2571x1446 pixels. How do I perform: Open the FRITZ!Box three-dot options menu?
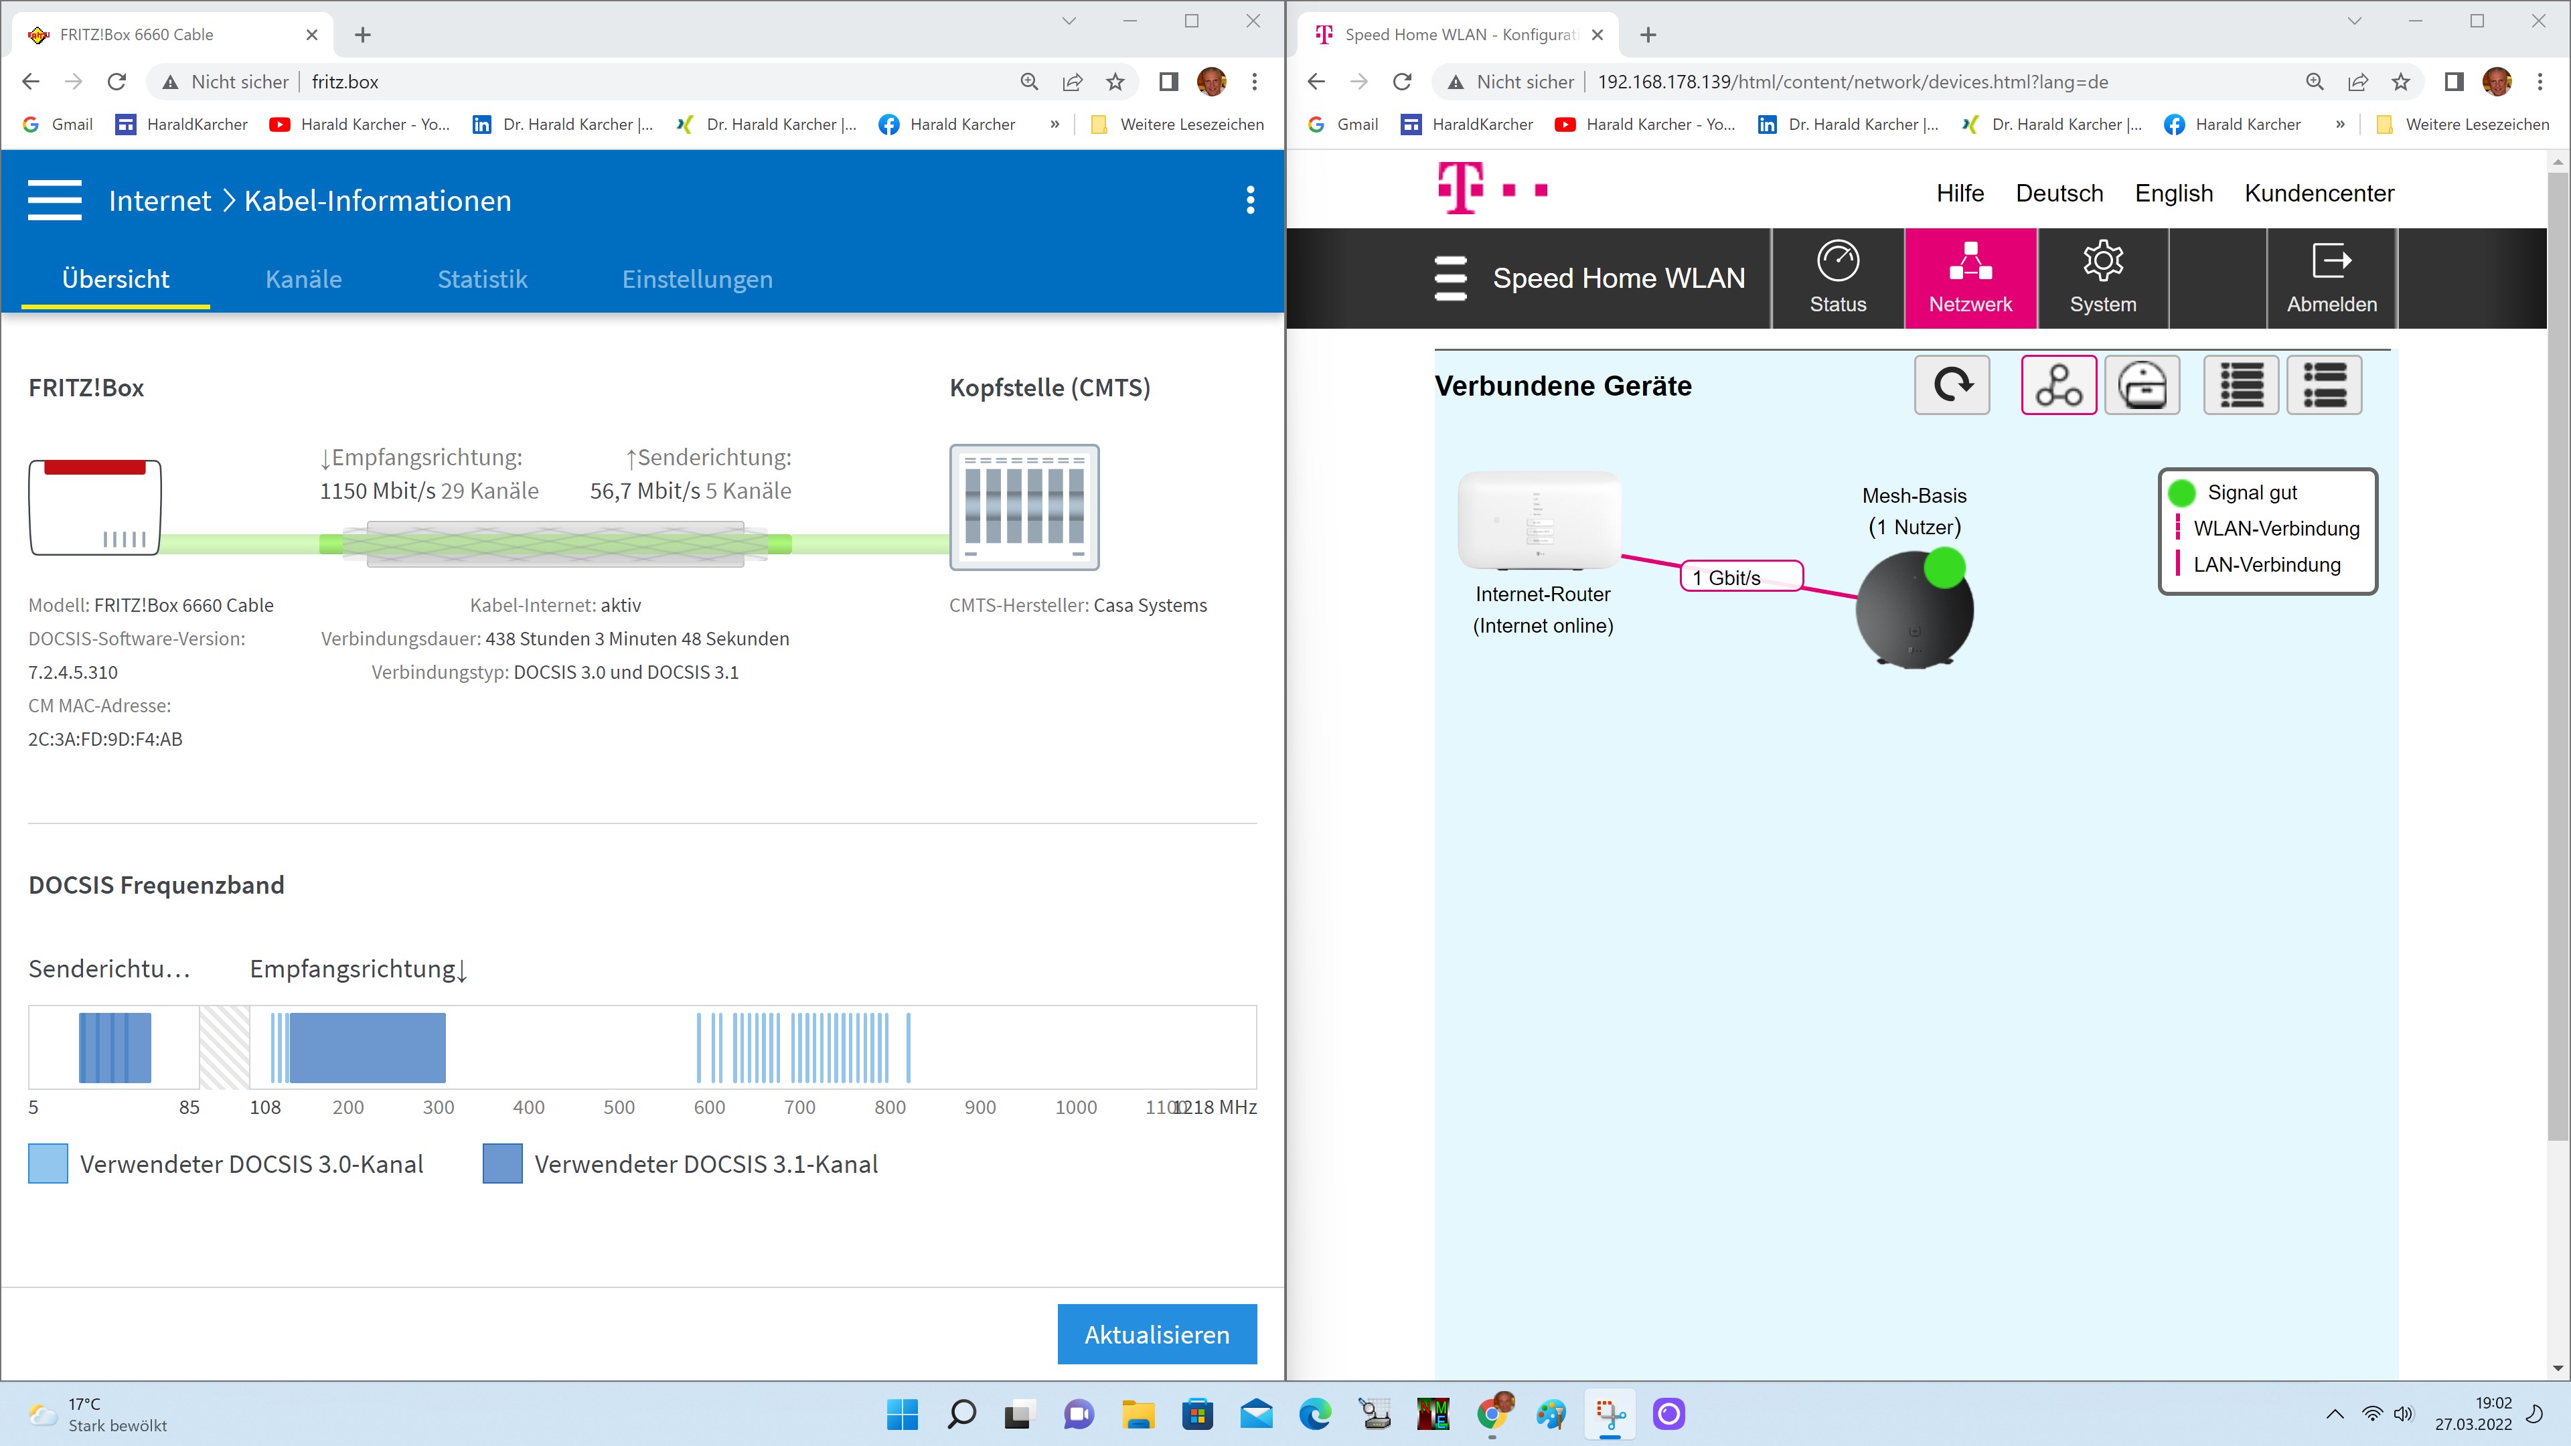click(1249, 201)
